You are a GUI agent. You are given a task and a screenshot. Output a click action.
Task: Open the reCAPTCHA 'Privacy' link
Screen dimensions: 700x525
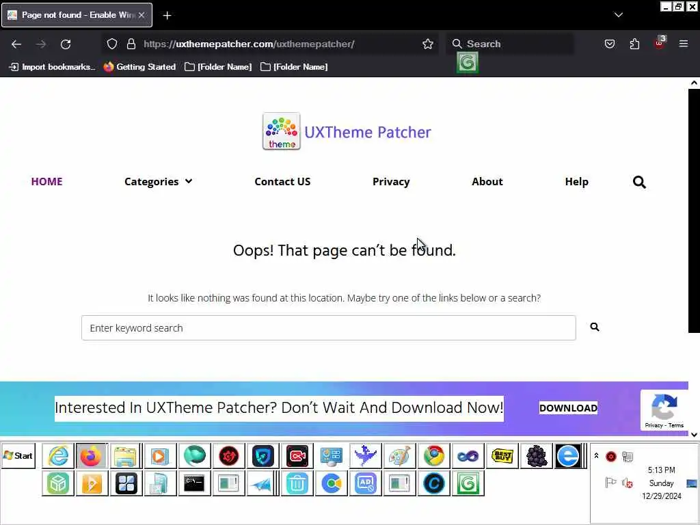pos(654,425)
